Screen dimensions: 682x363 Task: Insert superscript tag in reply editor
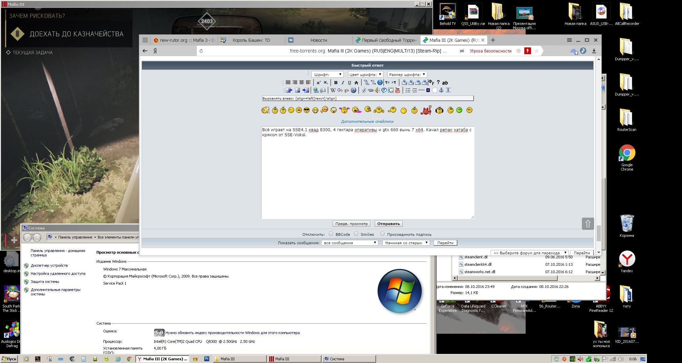pyautogui.click(x=318, y=83)
